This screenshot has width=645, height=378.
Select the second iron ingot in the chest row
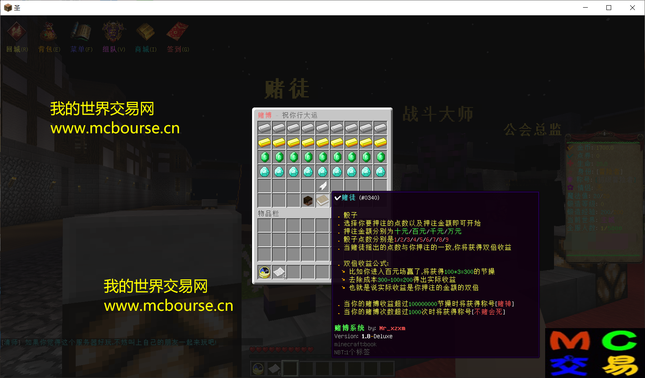coord(279,128)
